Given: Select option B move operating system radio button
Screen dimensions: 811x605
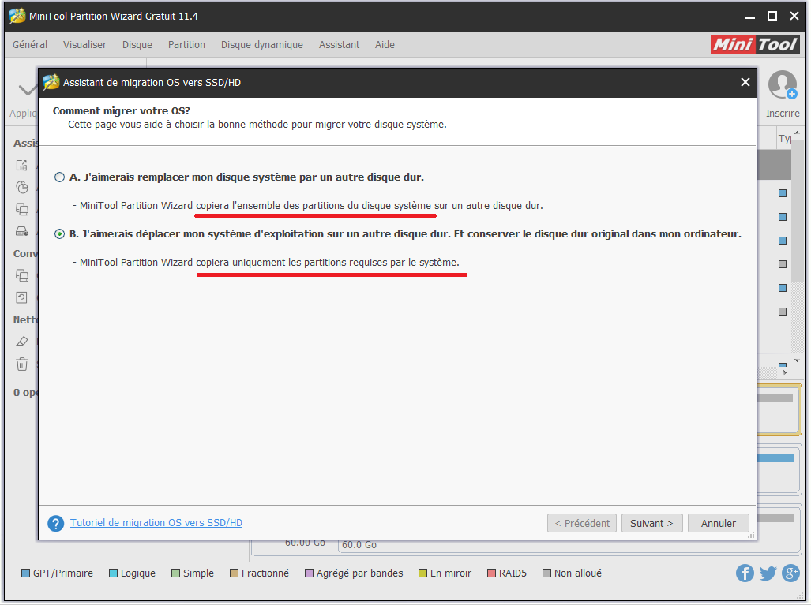Looking at the screenshot, I should tap(59, 234).
